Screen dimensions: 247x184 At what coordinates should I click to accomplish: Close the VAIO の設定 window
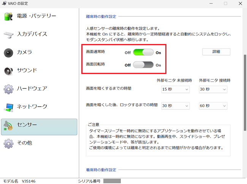coord(240,3)
